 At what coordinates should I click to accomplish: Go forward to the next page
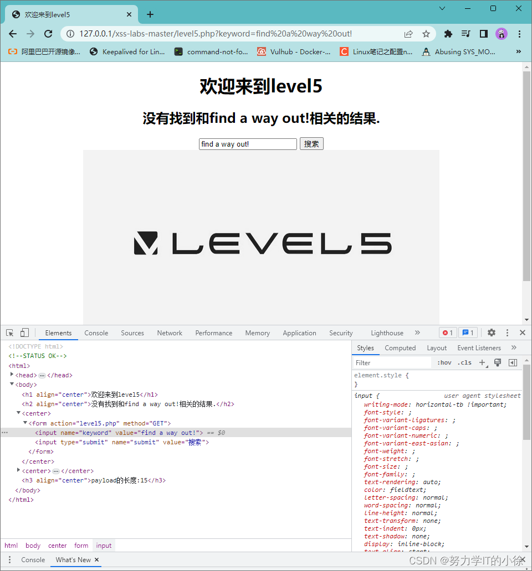pos(30,34)
